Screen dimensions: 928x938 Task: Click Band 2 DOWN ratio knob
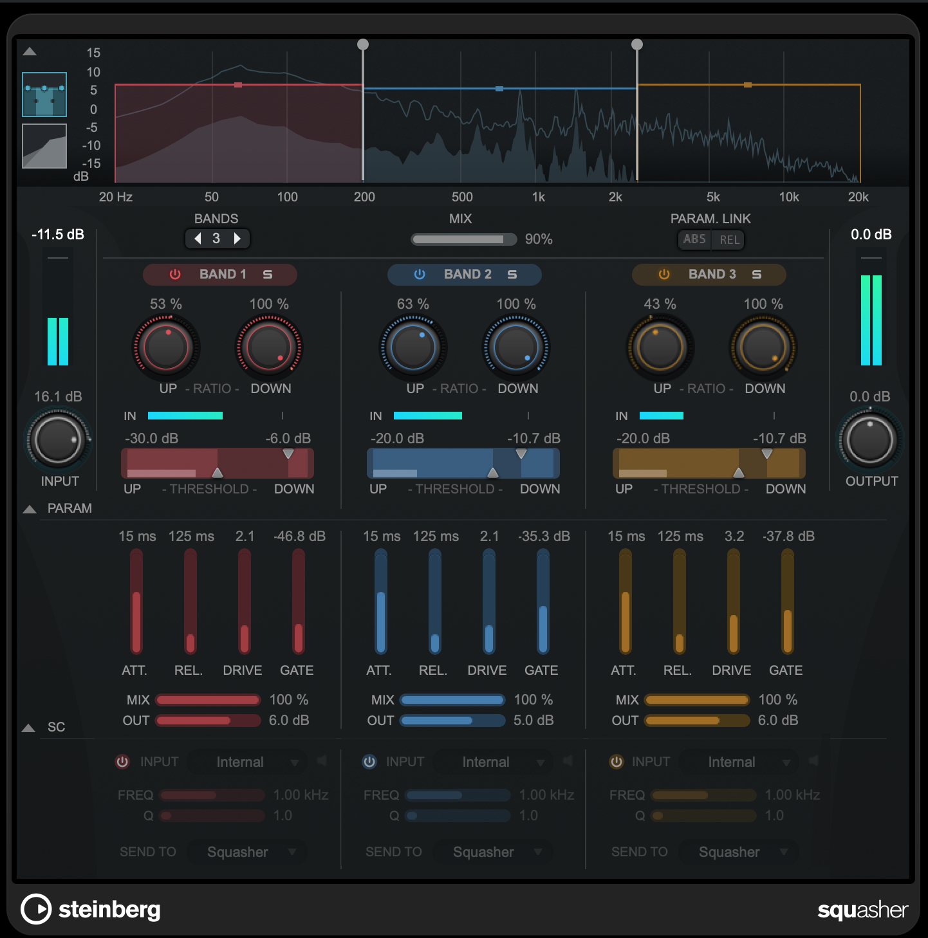point(516,347)
